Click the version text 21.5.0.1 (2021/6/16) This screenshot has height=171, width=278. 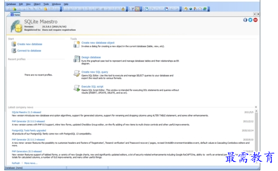coord(54,26)
